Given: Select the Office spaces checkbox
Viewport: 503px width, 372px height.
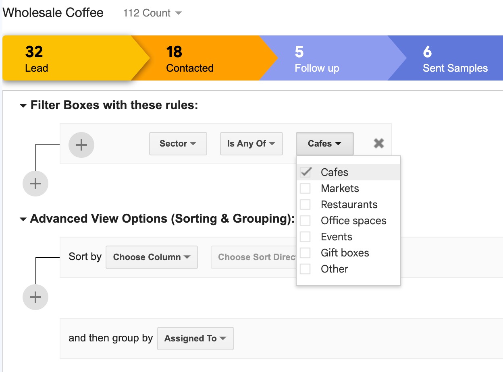Looking at the screenshot, I should [x=306, y=220].
